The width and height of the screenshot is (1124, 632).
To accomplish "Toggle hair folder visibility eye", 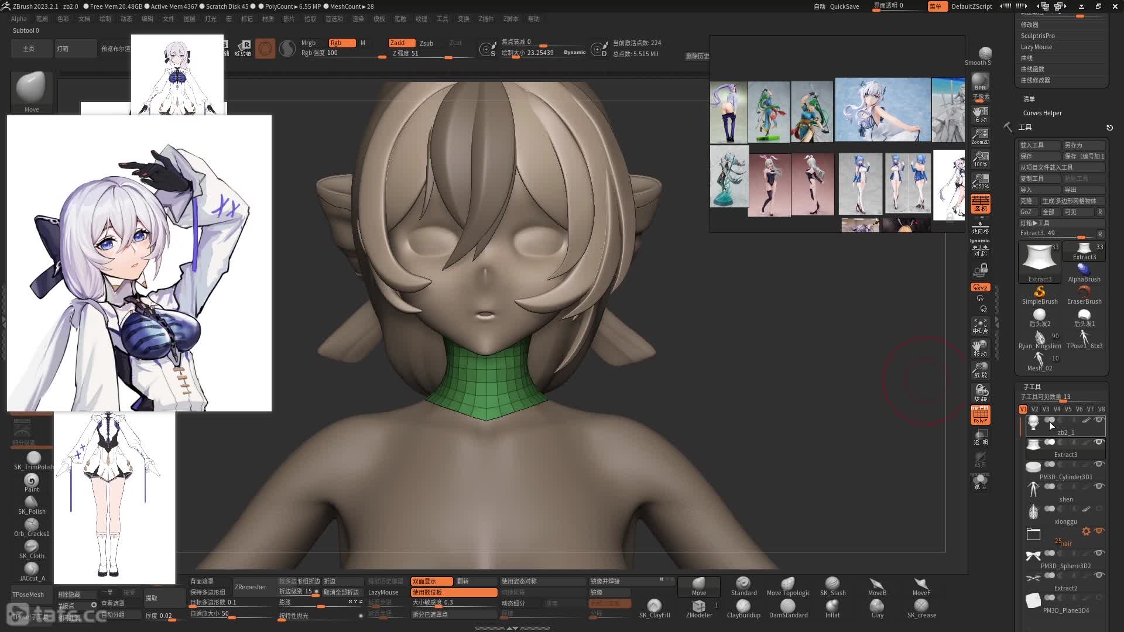I will pos(1099,531).
